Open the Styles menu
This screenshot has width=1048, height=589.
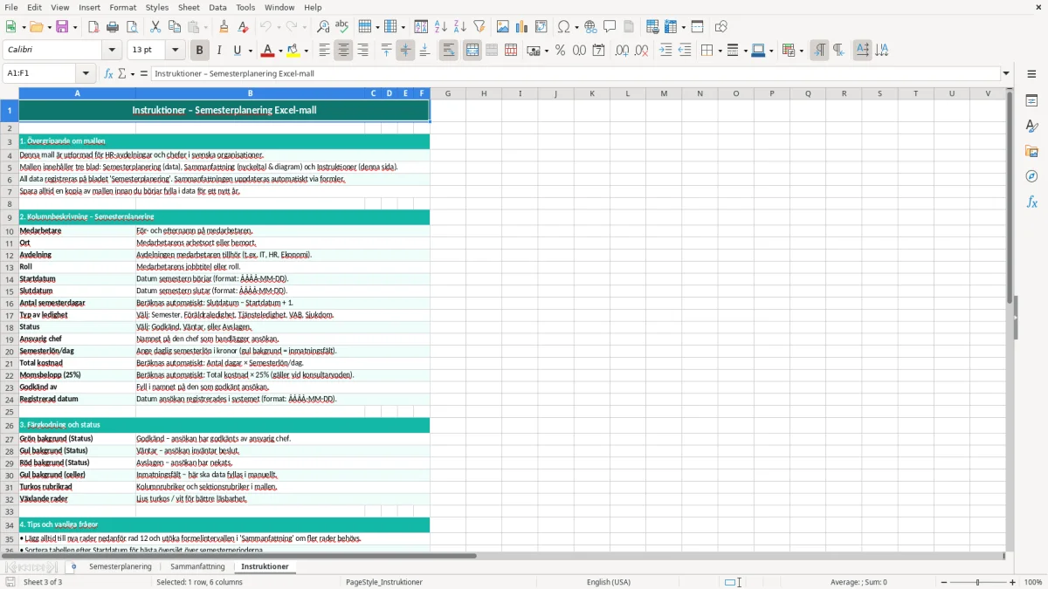tap(157, 7)
